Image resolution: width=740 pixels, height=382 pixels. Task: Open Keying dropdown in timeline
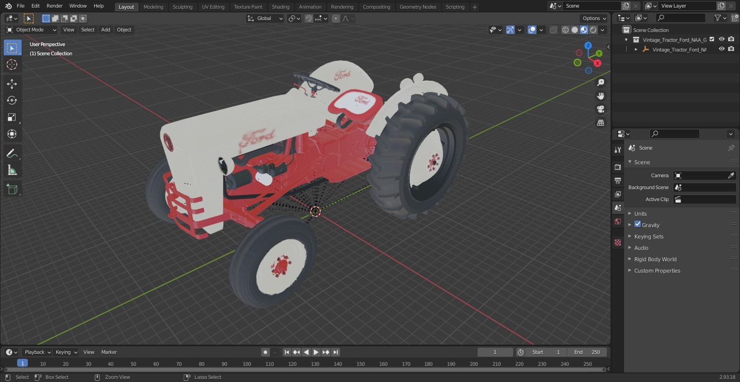66,352
